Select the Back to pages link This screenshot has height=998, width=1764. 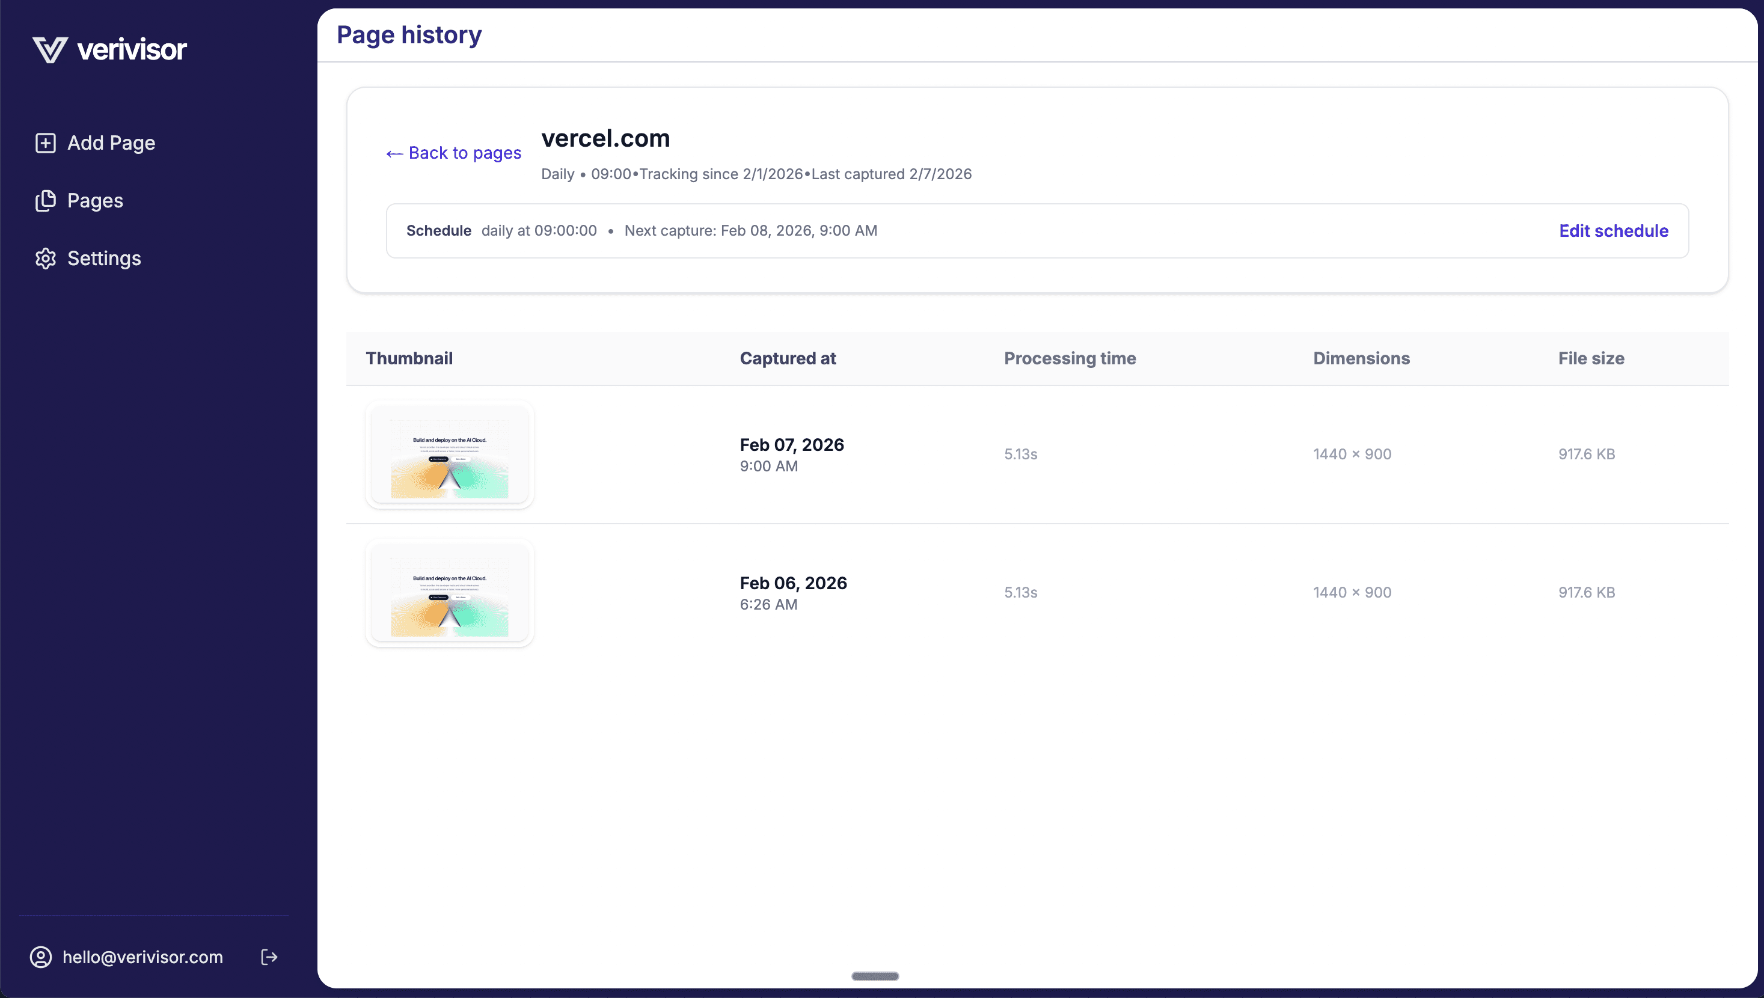tap(465, 153)
